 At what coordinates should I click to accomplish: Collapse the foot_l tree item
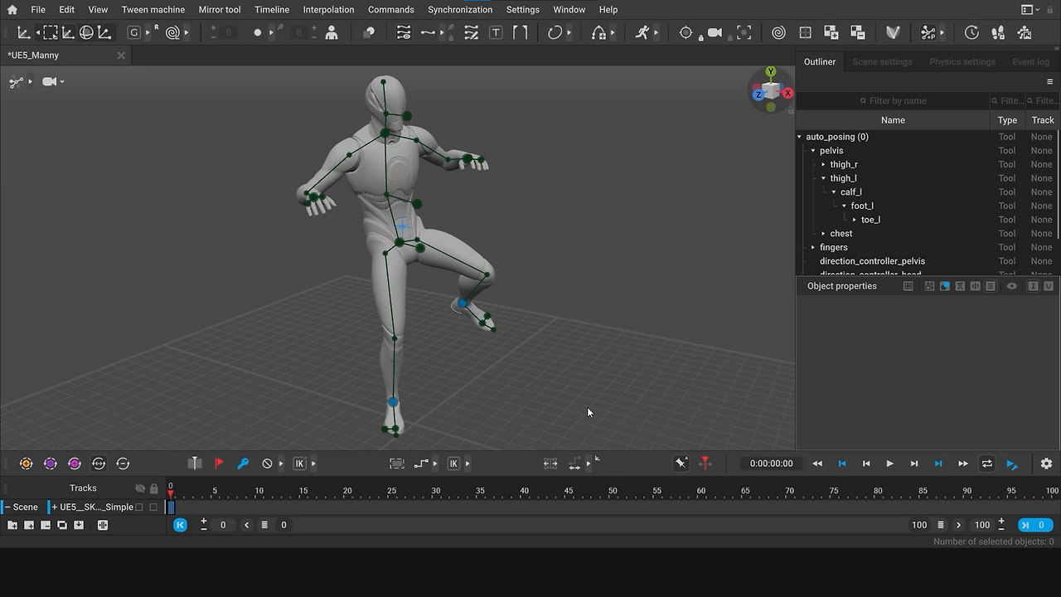coord(844,206)
